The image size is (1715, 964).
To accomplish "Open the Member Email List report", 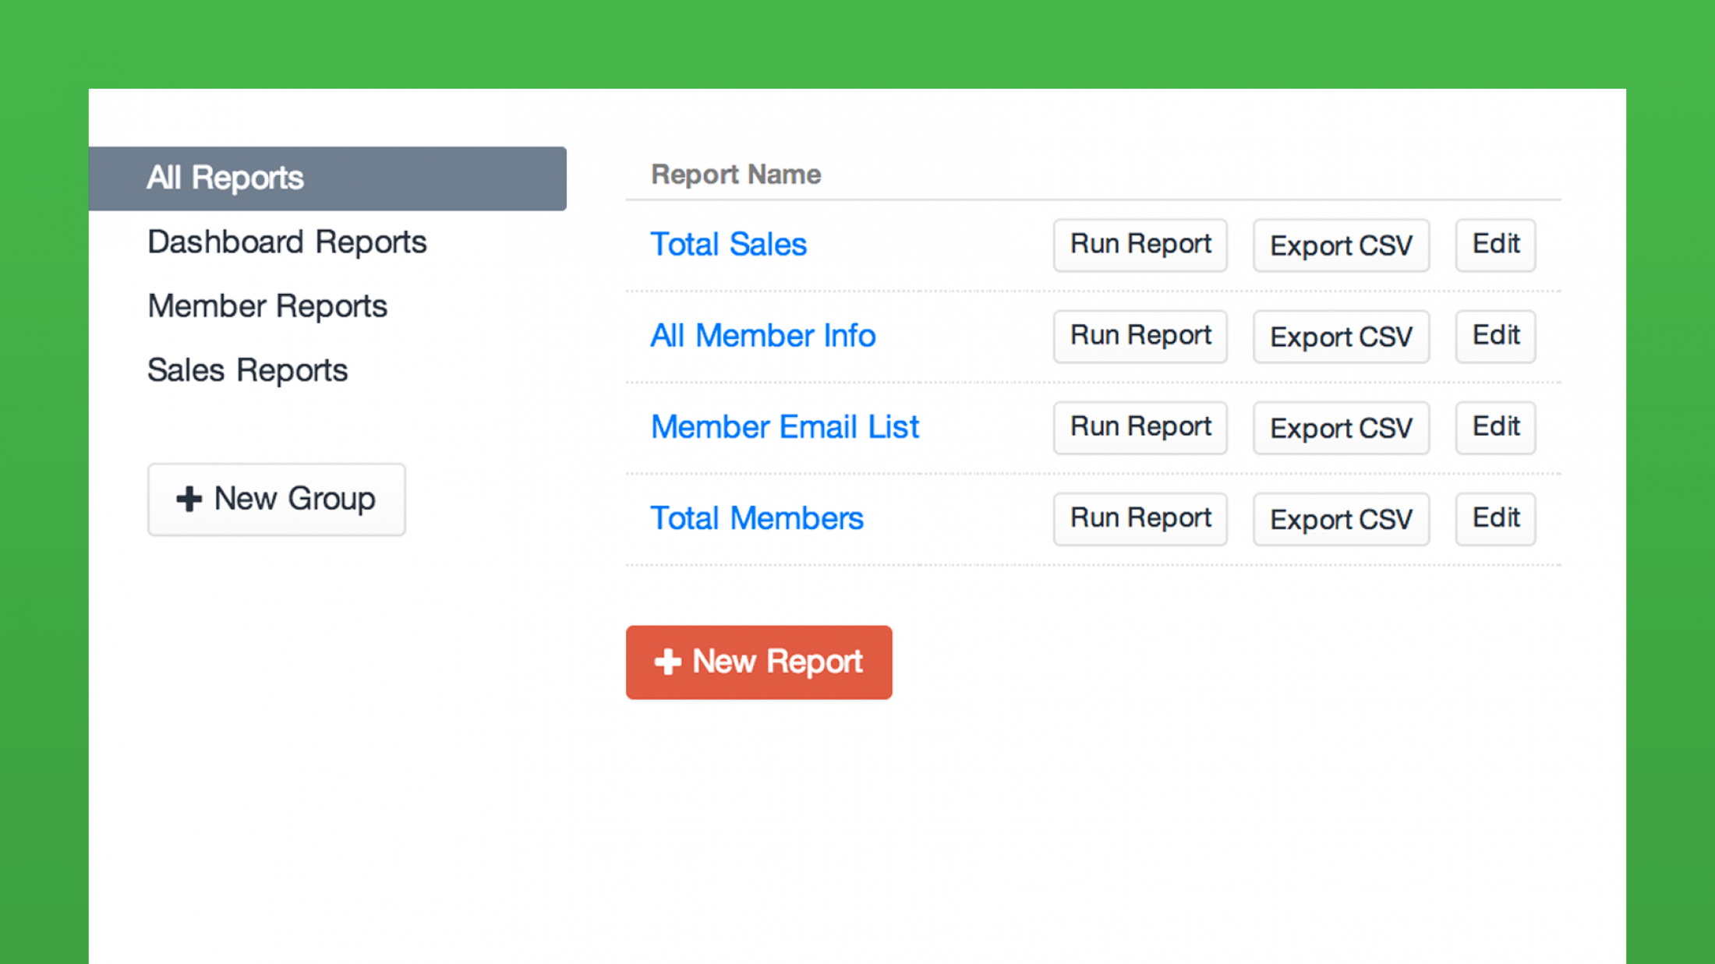I will coord(784,427).
